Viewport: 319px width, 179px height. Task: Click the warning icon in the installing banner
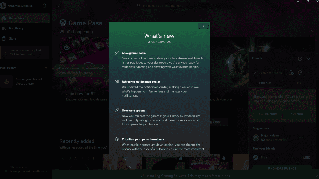[143, 176]
